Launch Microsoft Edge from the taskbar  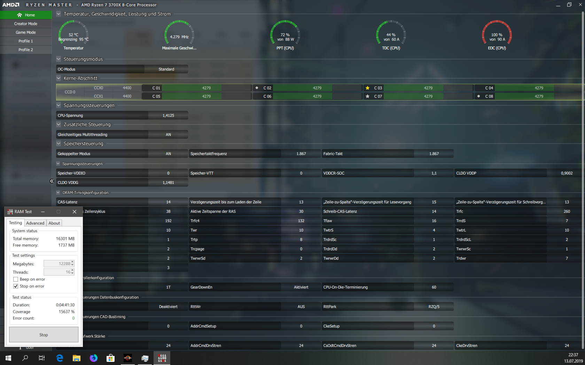(x=60, y=358)
